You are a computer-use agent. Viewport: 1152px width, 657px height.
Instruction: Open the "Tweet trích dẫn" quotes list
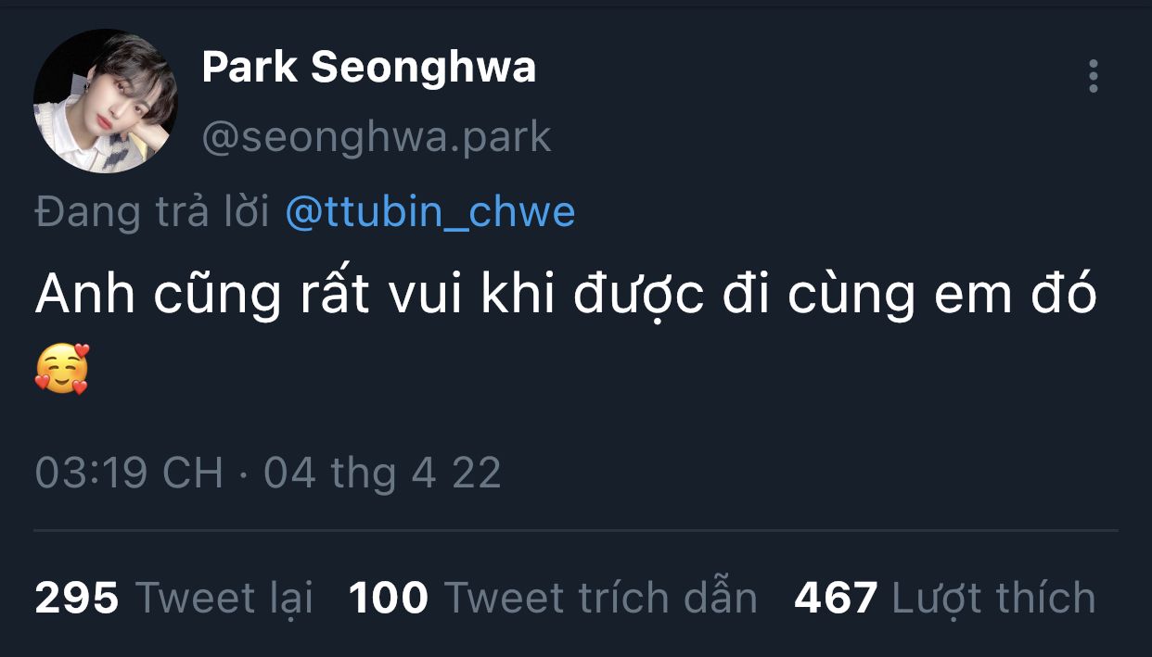coord(601,598)
